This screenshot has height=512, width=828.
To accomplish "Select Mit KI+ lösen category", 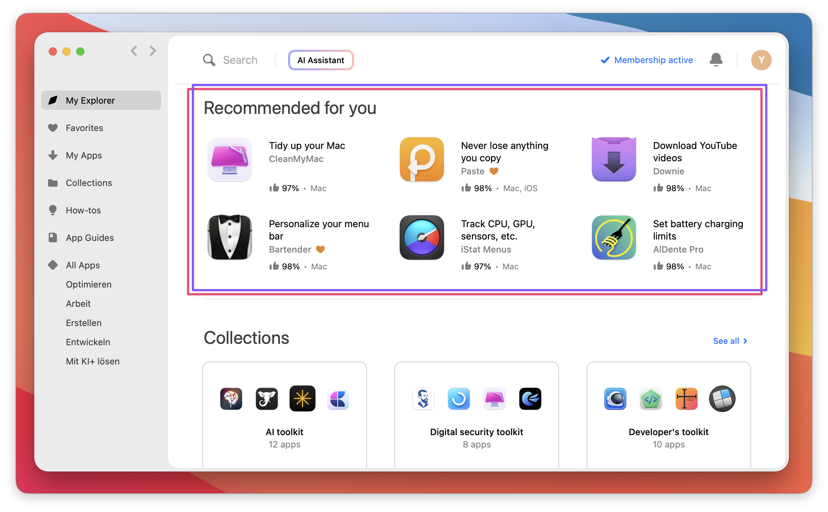I will [x=93, y=361].
